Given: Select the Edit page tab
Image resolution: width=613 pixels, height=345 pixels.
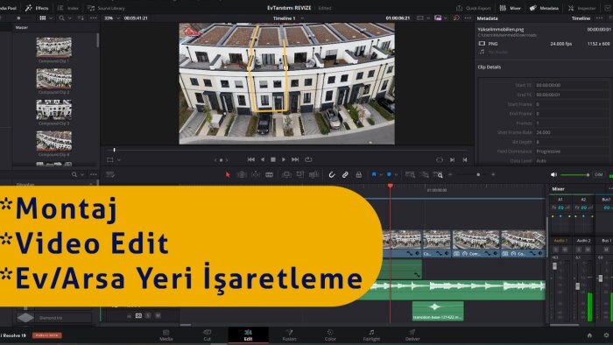Looking at the screenshot, I should click(x=248, y=335).
